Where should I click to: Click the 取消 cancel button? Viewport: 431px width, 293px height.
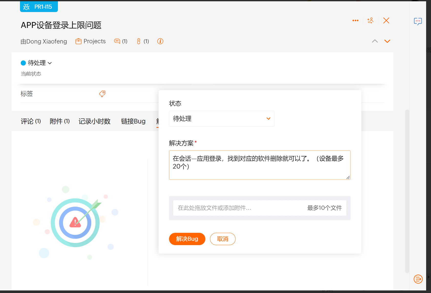223,239
